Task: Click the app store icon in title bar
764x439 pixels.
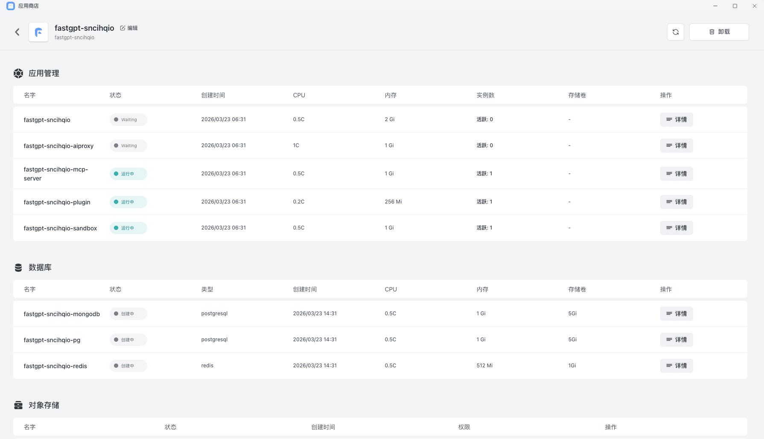Action: click(x=11, y=6)
